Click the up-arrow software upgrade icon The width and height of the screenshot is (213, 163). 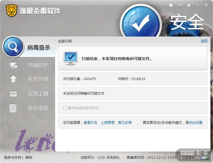point(13,79)
